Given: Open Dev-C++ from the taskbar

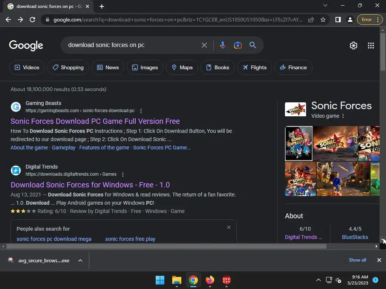Looking at the screenshot, I should tap(227, 280).
